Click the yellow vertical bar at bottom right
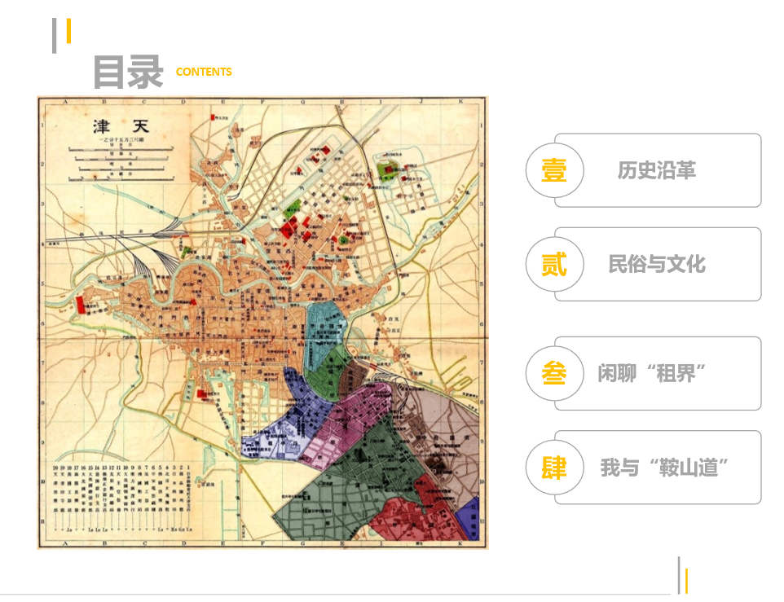 (x=686, y=581)
